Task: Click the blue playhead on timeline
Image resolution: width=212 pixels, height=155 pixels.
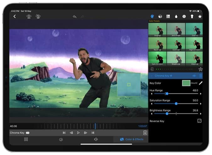Action: [95, 126]
